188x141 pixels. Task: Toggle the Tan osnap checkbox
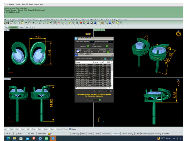[37, 129]
